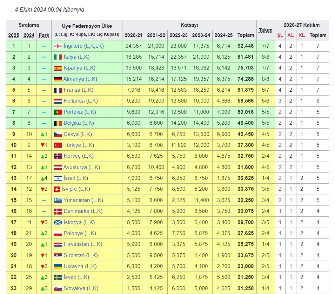This screenshot has height=294, width=335.
Task: Click the 2025 ranking column header
Action: click(14, 35)
